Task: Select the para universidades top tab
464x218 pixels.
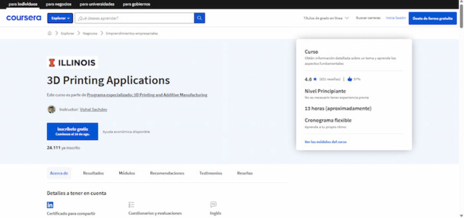Action: pyautogui.click(x=97, y=4)
